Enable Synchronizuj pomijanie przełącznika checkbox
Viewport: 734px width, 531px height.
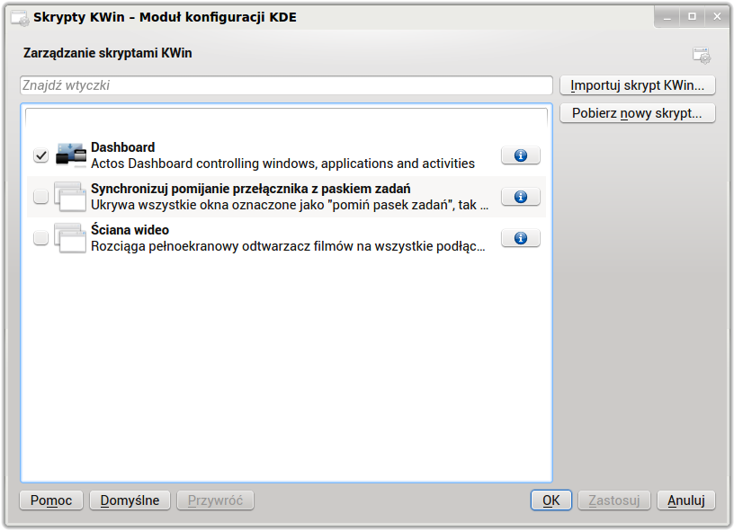tap(40, 197)
